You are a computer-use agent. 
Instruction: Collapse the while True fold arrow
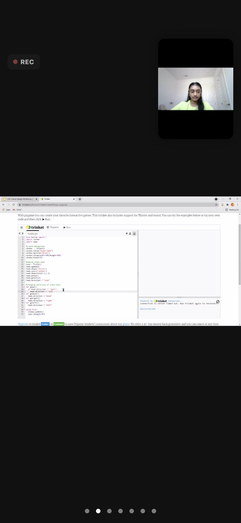[x=24, y=309]
